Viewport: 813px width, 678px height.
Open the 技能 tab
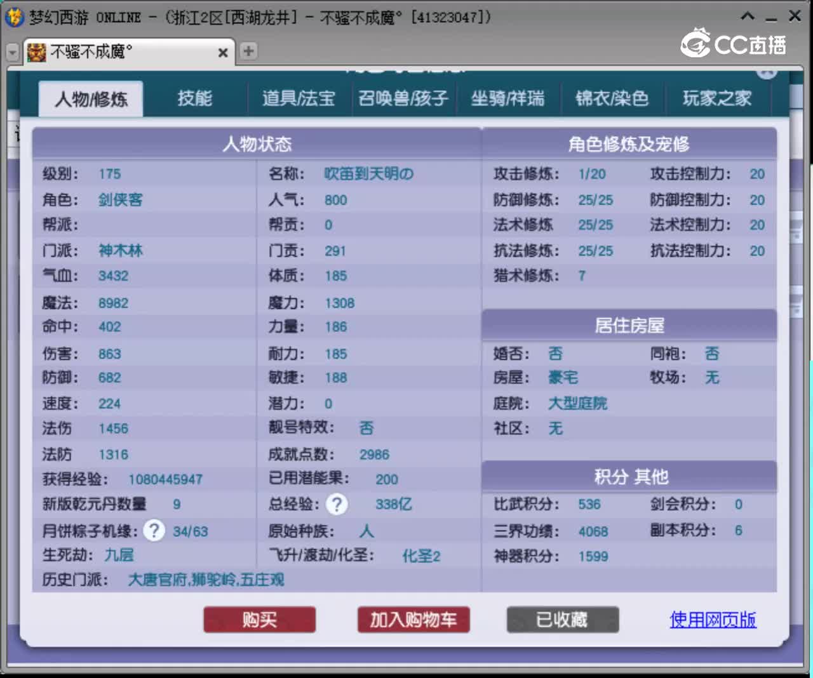(194, 98)
